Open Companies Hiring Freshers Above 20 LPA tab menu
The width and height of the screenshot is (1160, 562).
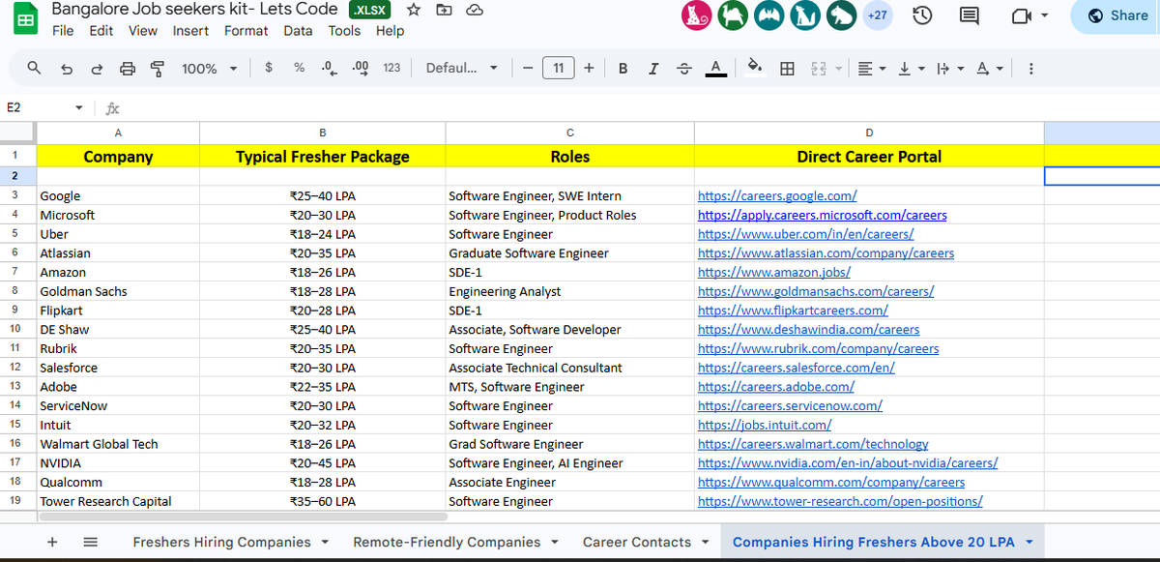1029,542
